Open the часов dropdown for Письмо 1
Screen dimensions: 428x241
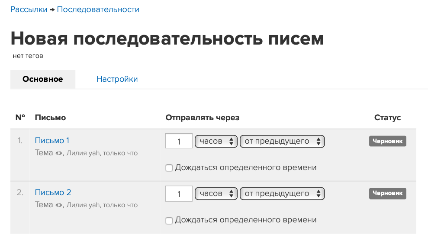pos(216,141)
